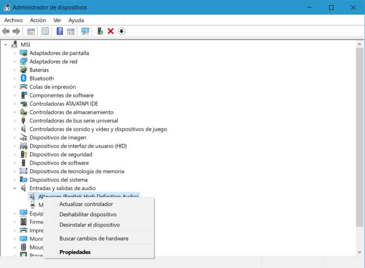The height and width of the screenshot is (268, 365).
Task: Maximize the Administrador de dispositivos window
Action: click(x=331, y=7)
